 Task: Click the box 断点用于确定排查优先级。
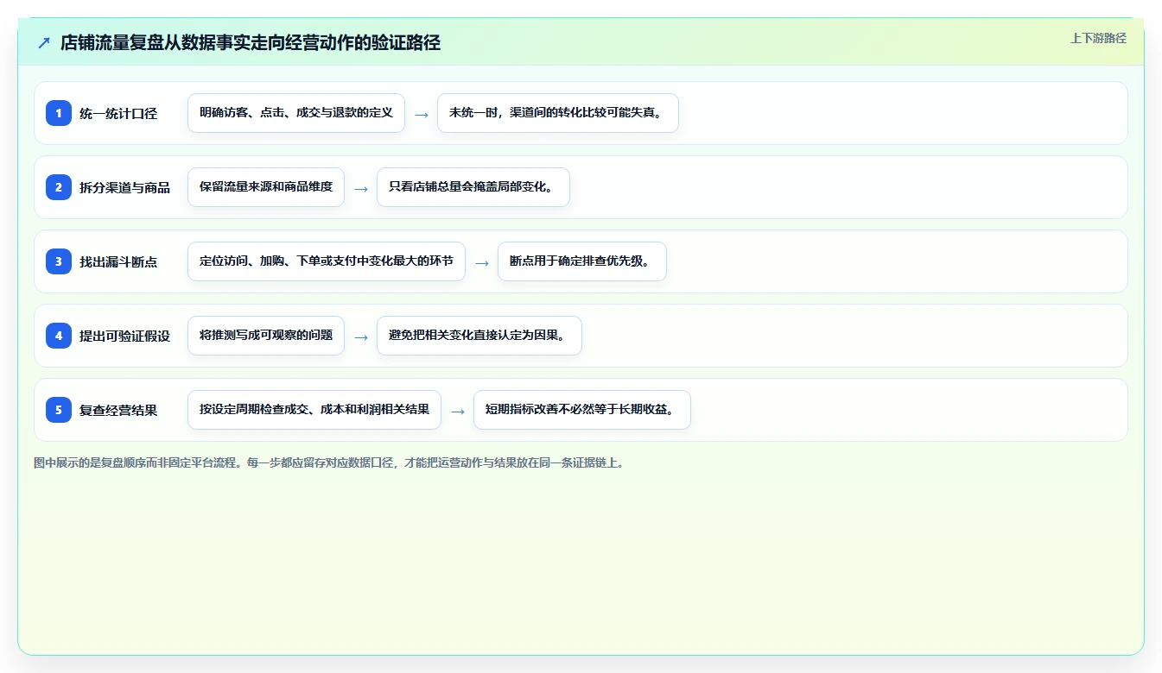click(582, 261)
